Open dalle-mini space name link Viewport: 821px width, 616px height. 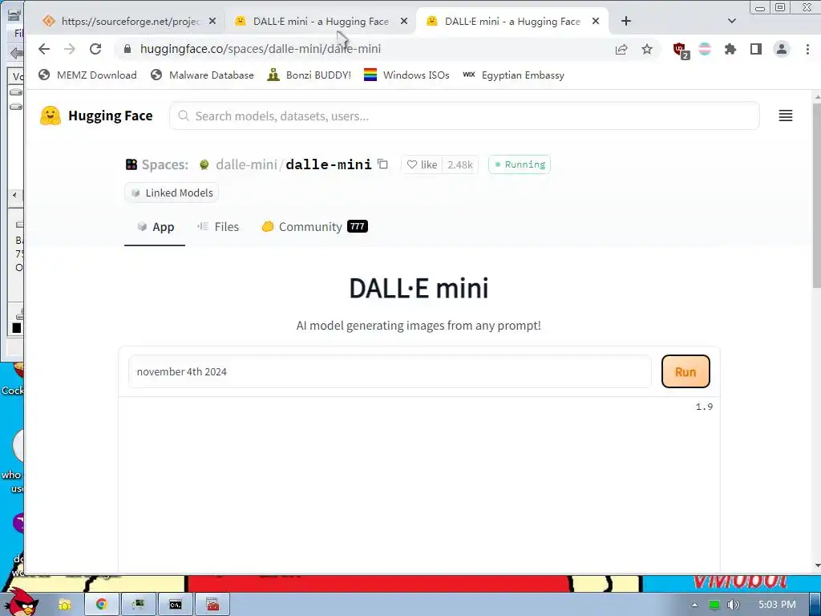coord(328,164)
